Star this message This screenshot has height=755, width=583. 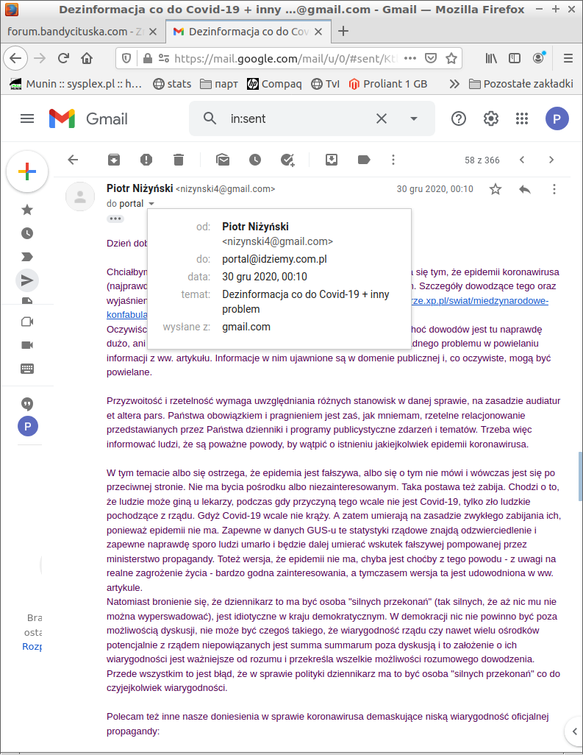(x=496, y=189)
